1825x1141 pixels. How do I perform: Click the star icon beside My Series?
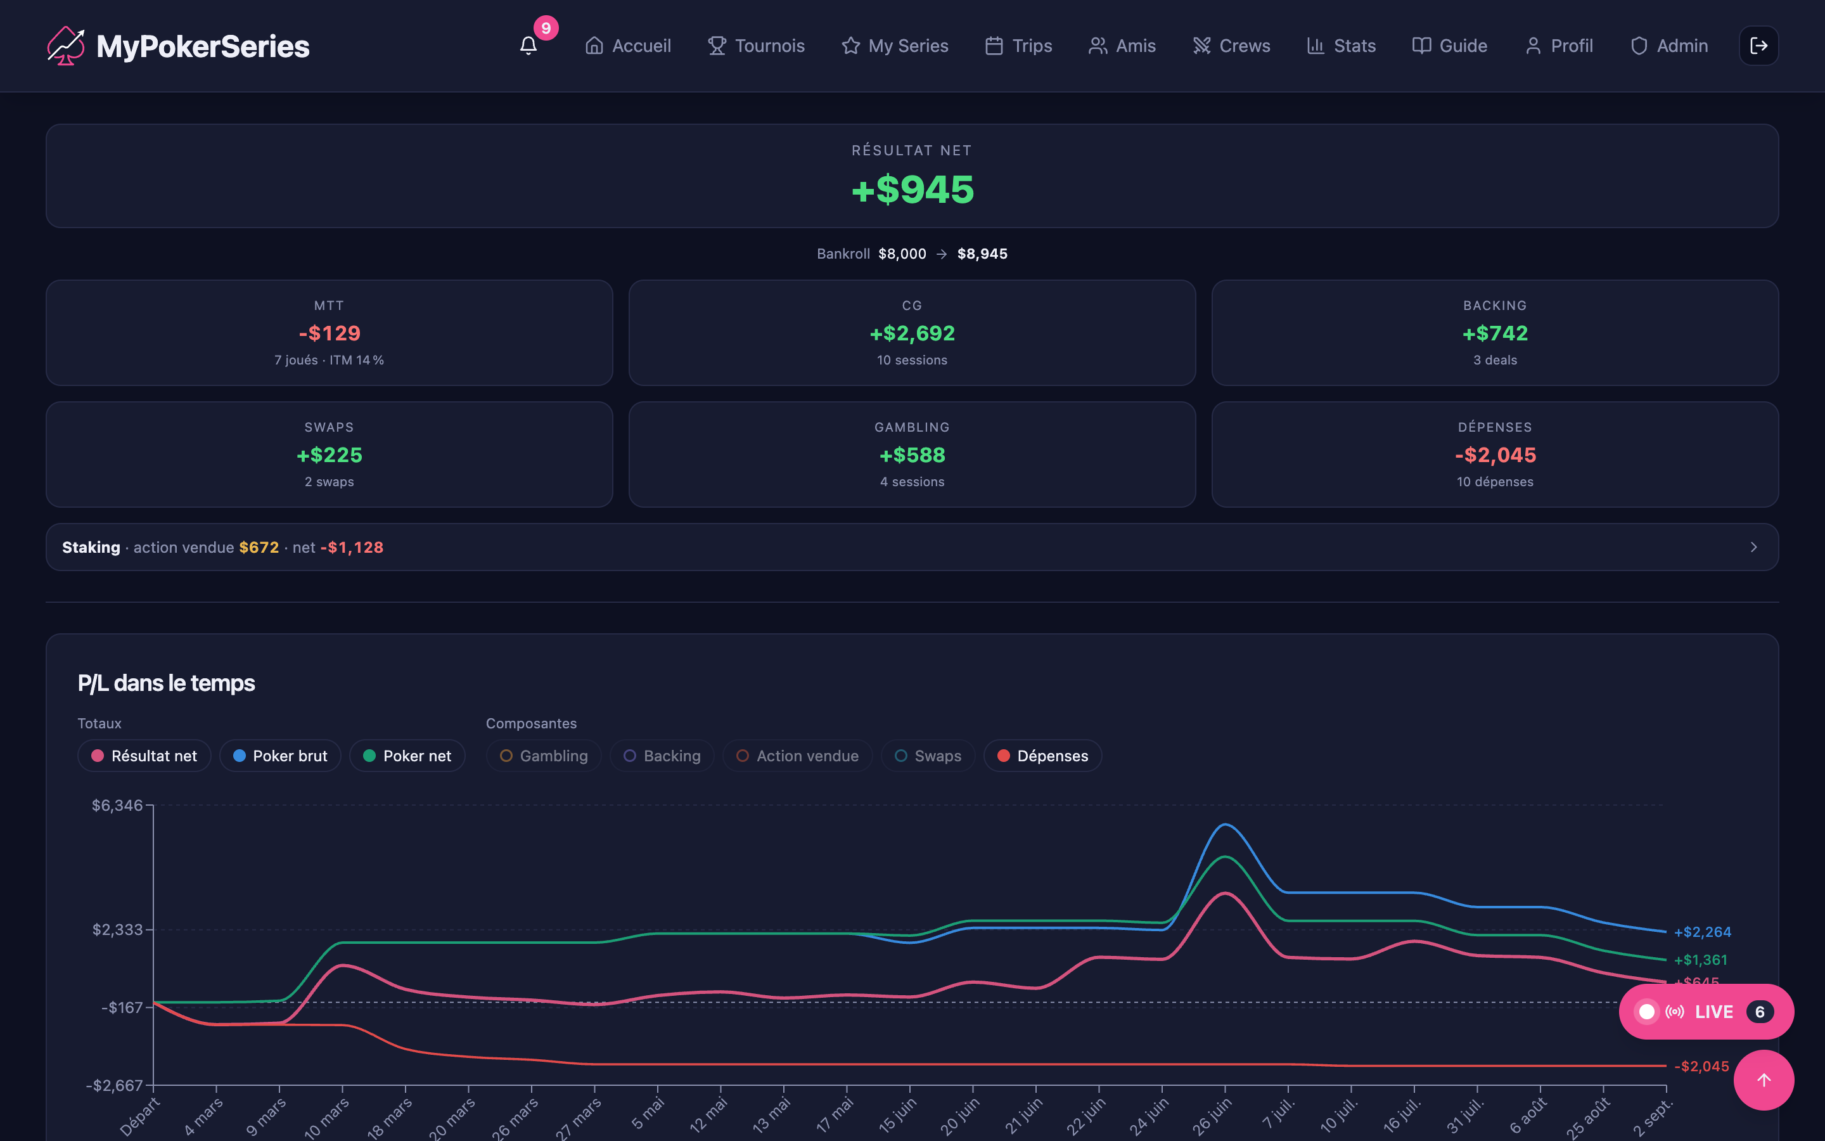(x=850, y=46)
